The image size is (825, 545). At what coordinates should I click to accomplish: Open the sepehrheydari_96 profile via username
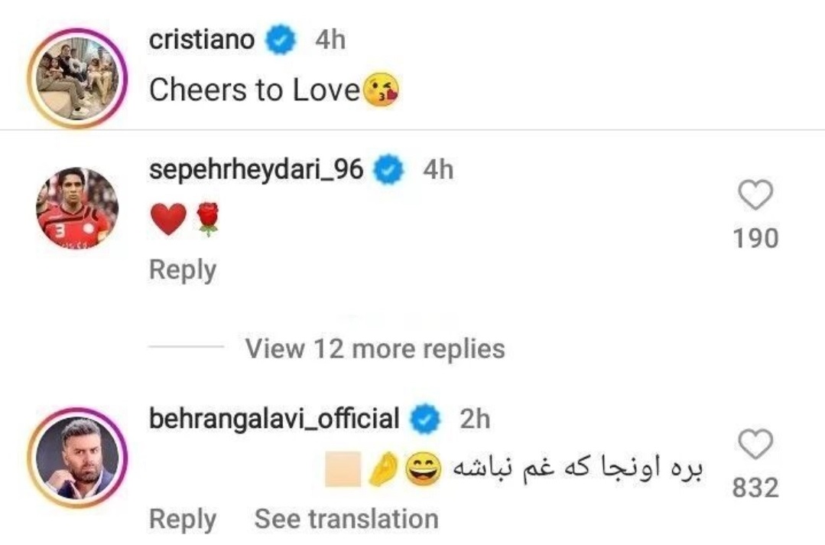(x=255, y=170)
